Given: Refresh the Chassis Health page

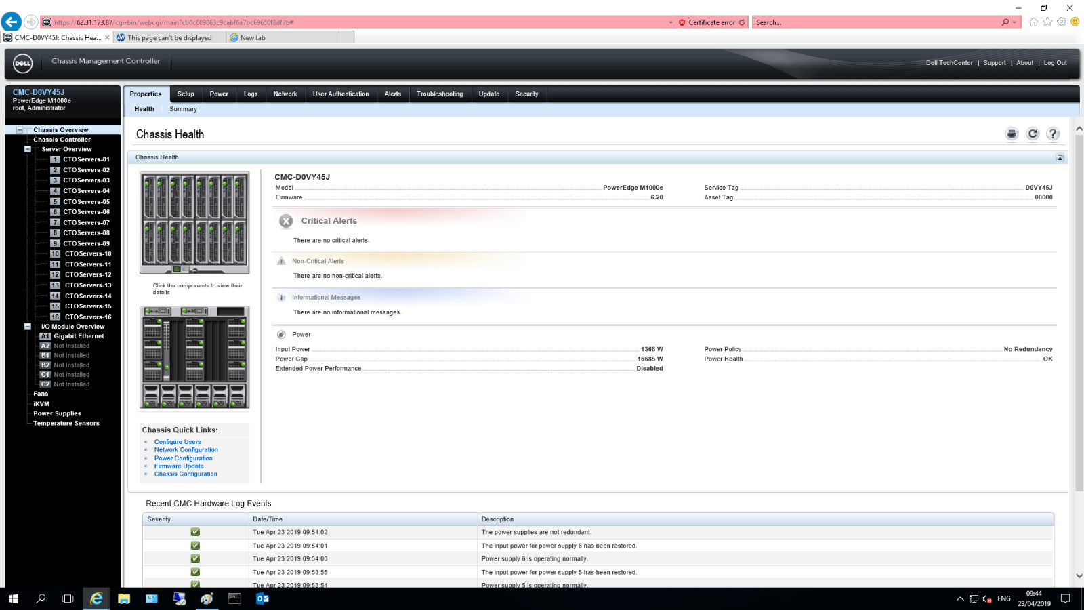Looking at the screenshot, I should click(x=1033, y=134).
